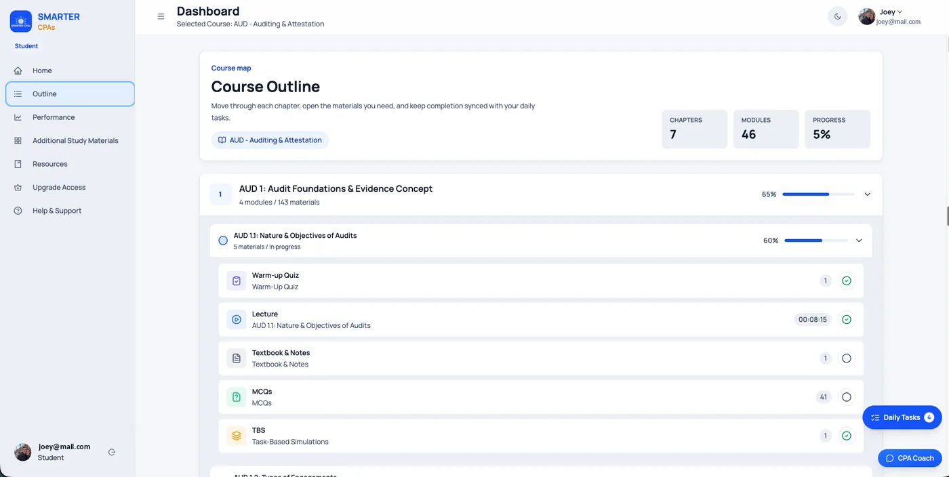The image size is (949, 477).
Task: Toggle the sidebar with hamburger icon
Action: pyautogui.click(x=161, y=17)
